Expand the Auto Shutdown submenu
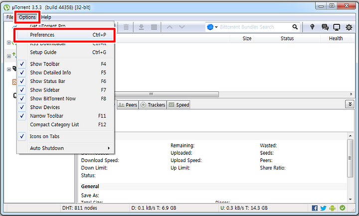The width and height of the screenshot is (359, 216). pos(66,148)
